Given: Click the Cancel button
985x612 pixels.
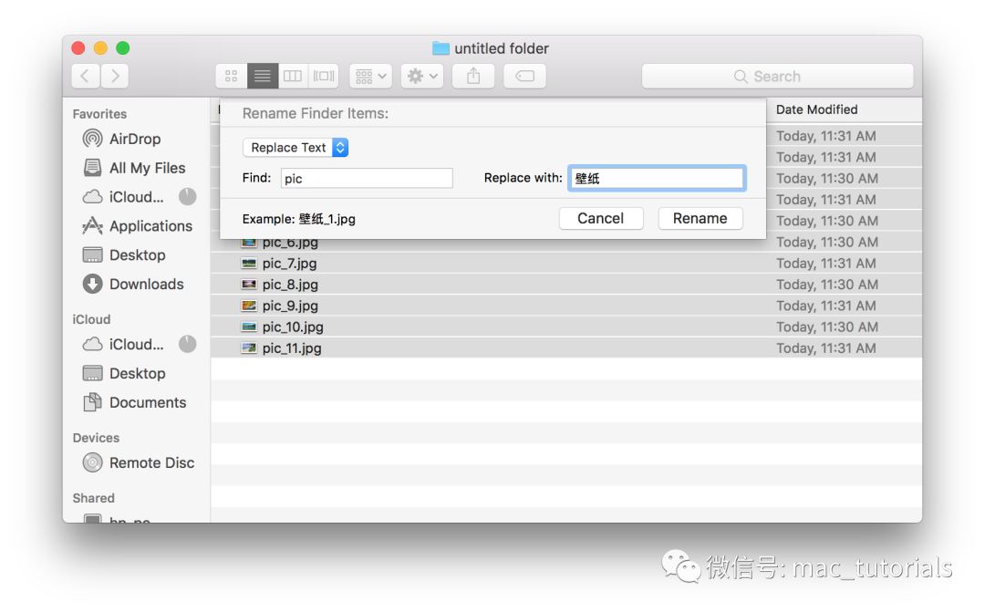Looking at the screenshot, I should (x=600, y=219).
